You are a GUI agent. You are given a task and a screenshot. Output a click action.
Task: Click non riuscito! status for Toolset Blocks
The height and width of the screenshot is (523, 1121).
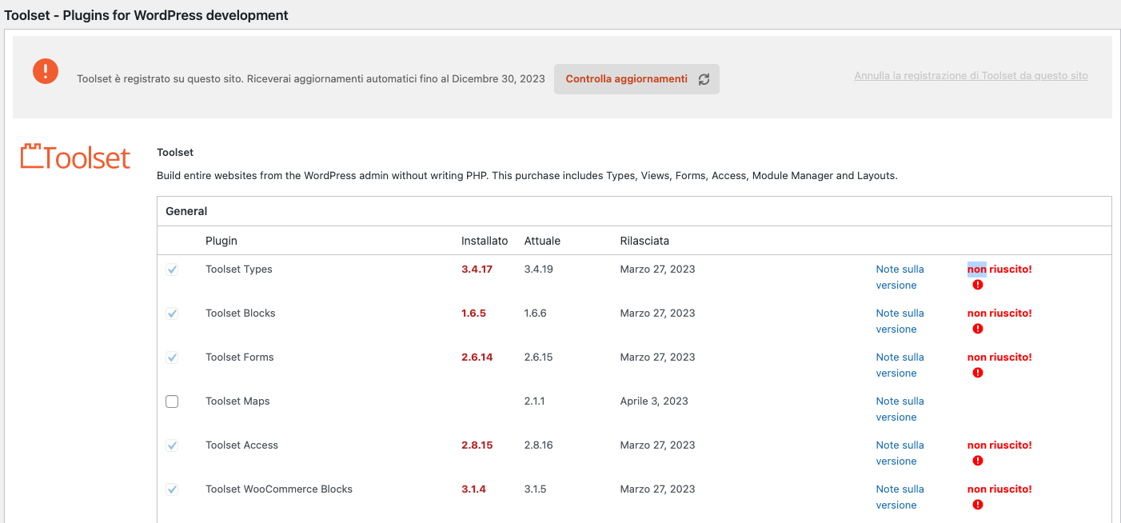pyautogui.click(x=999, y=313)
